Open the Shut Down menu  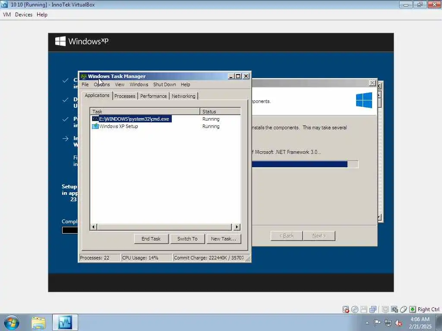point(164,84)
